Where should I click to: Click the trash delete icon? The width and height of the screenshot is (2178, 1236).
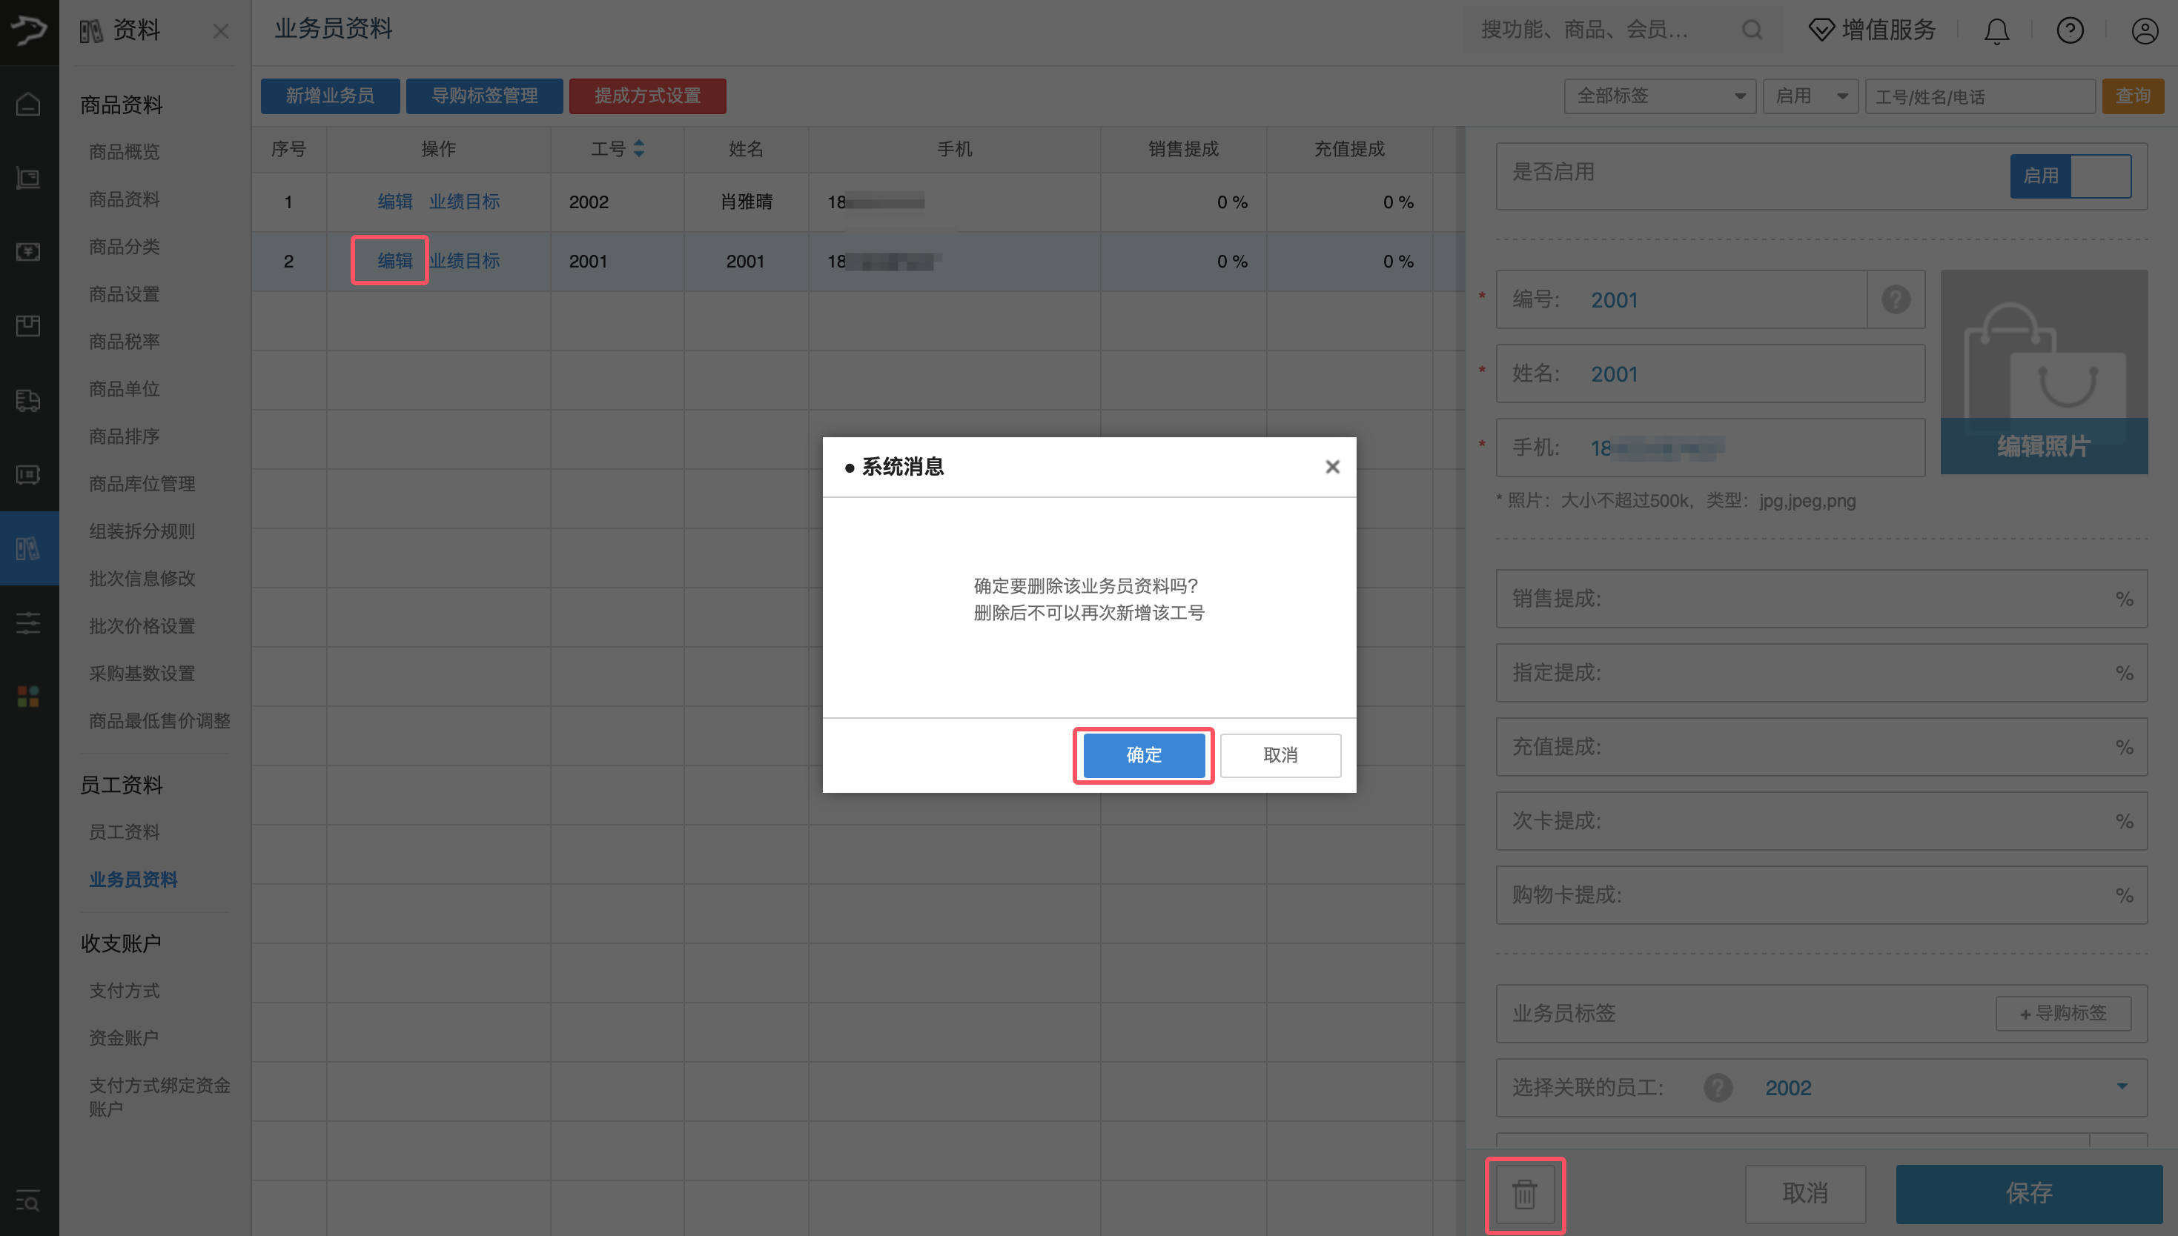tap(1524, 1194)
